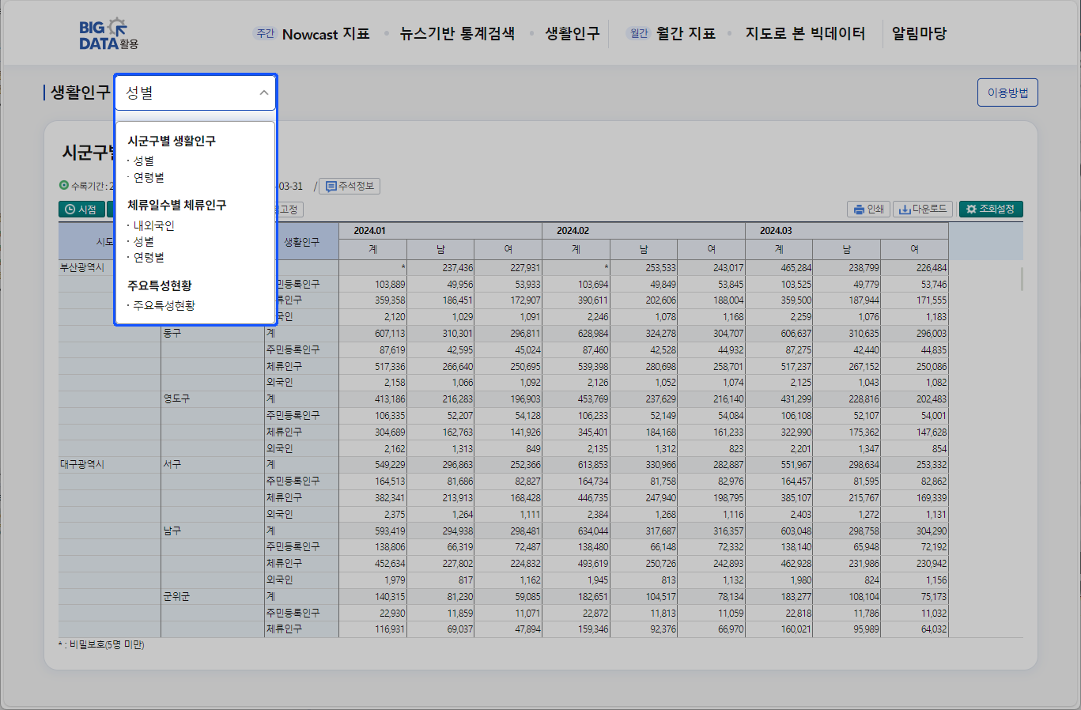Open the 월간 지표 menu
Image resolution: width=1081 pixels, height=710 pixels.
[685, 34]
